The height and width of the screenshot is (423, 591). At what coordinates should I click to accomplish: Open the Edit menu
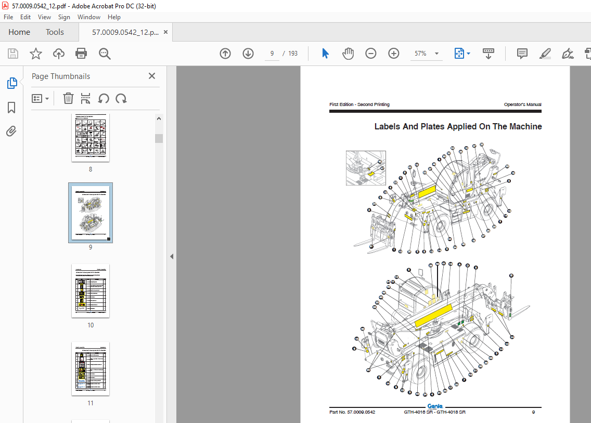click(25, 17)
